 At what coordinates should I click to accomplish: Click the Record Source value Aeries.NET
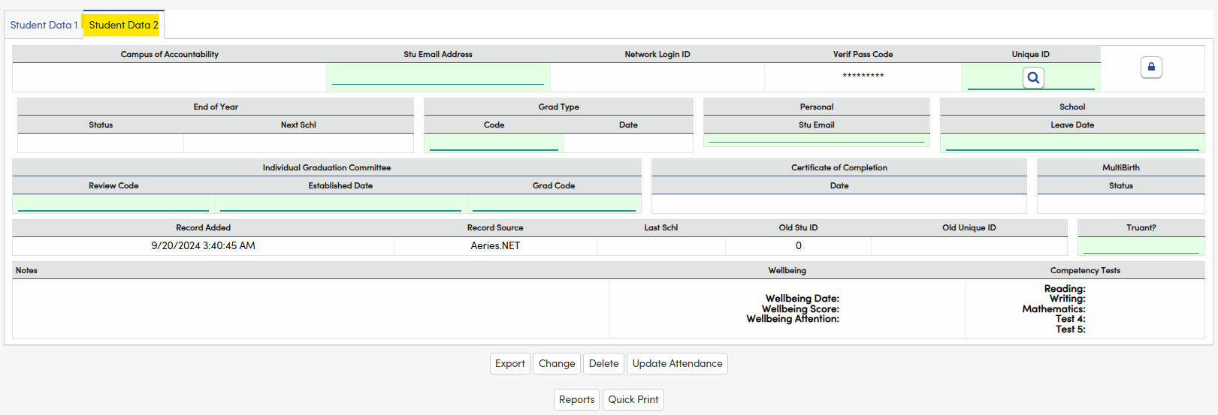pos(495,245)
